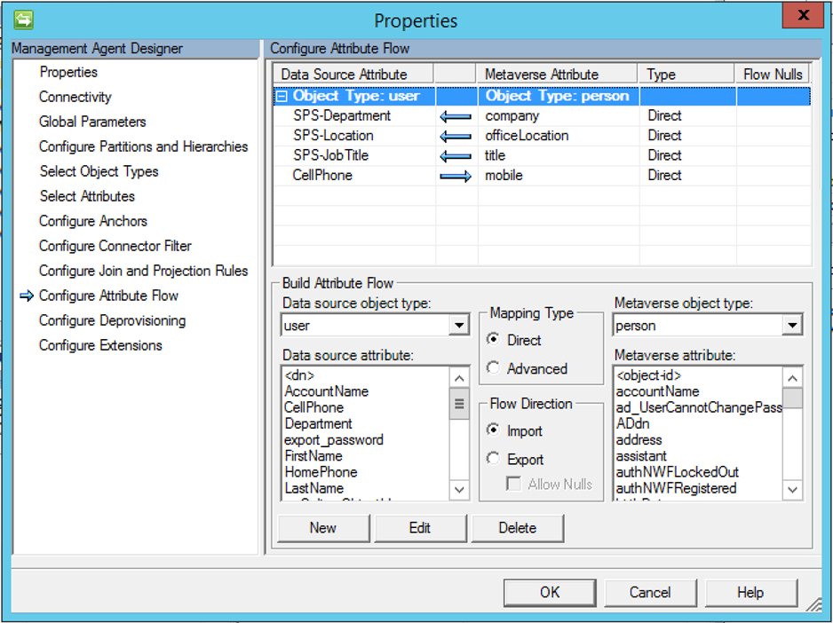Viewport: 833px width, 623px height.
Task: Collapse the Object Type: user tree node
Action: pyautogui.click(x=282, y=97)
